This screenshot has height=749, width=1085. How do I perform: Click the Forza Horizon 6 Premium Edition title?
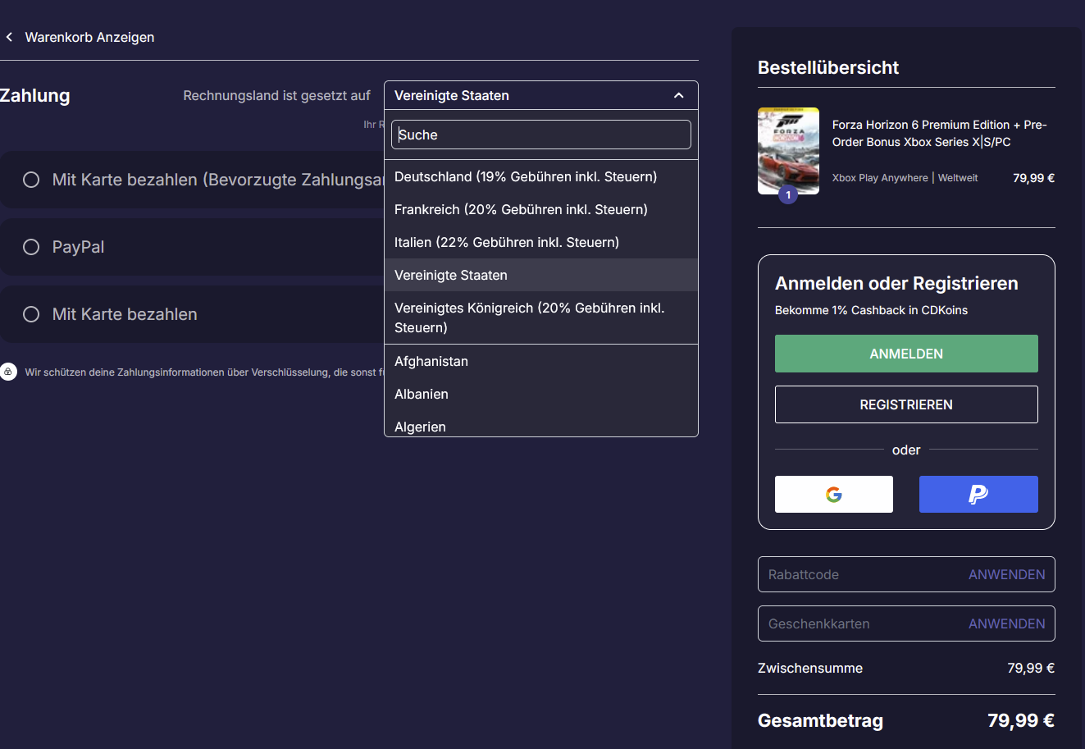coord(940,133)
